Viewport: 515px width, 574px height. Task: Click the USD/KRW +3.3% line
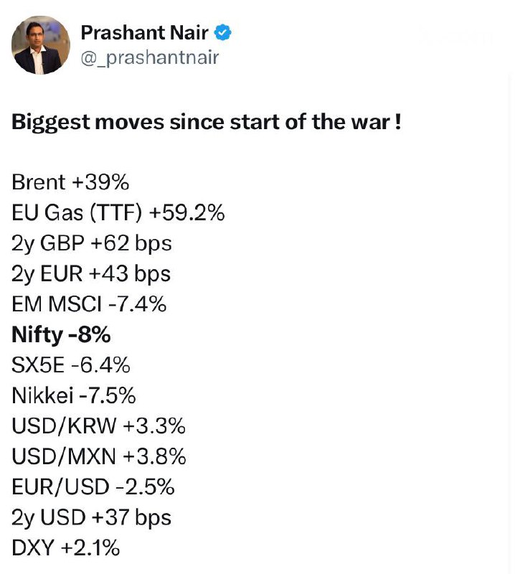click(x=98, y=426)
